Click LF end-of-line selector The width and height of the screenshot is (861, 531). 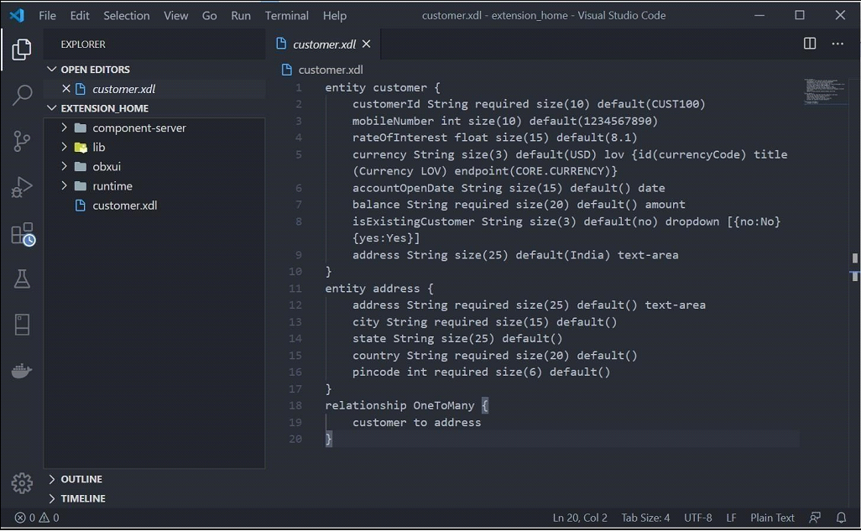(x=731, y=518)
